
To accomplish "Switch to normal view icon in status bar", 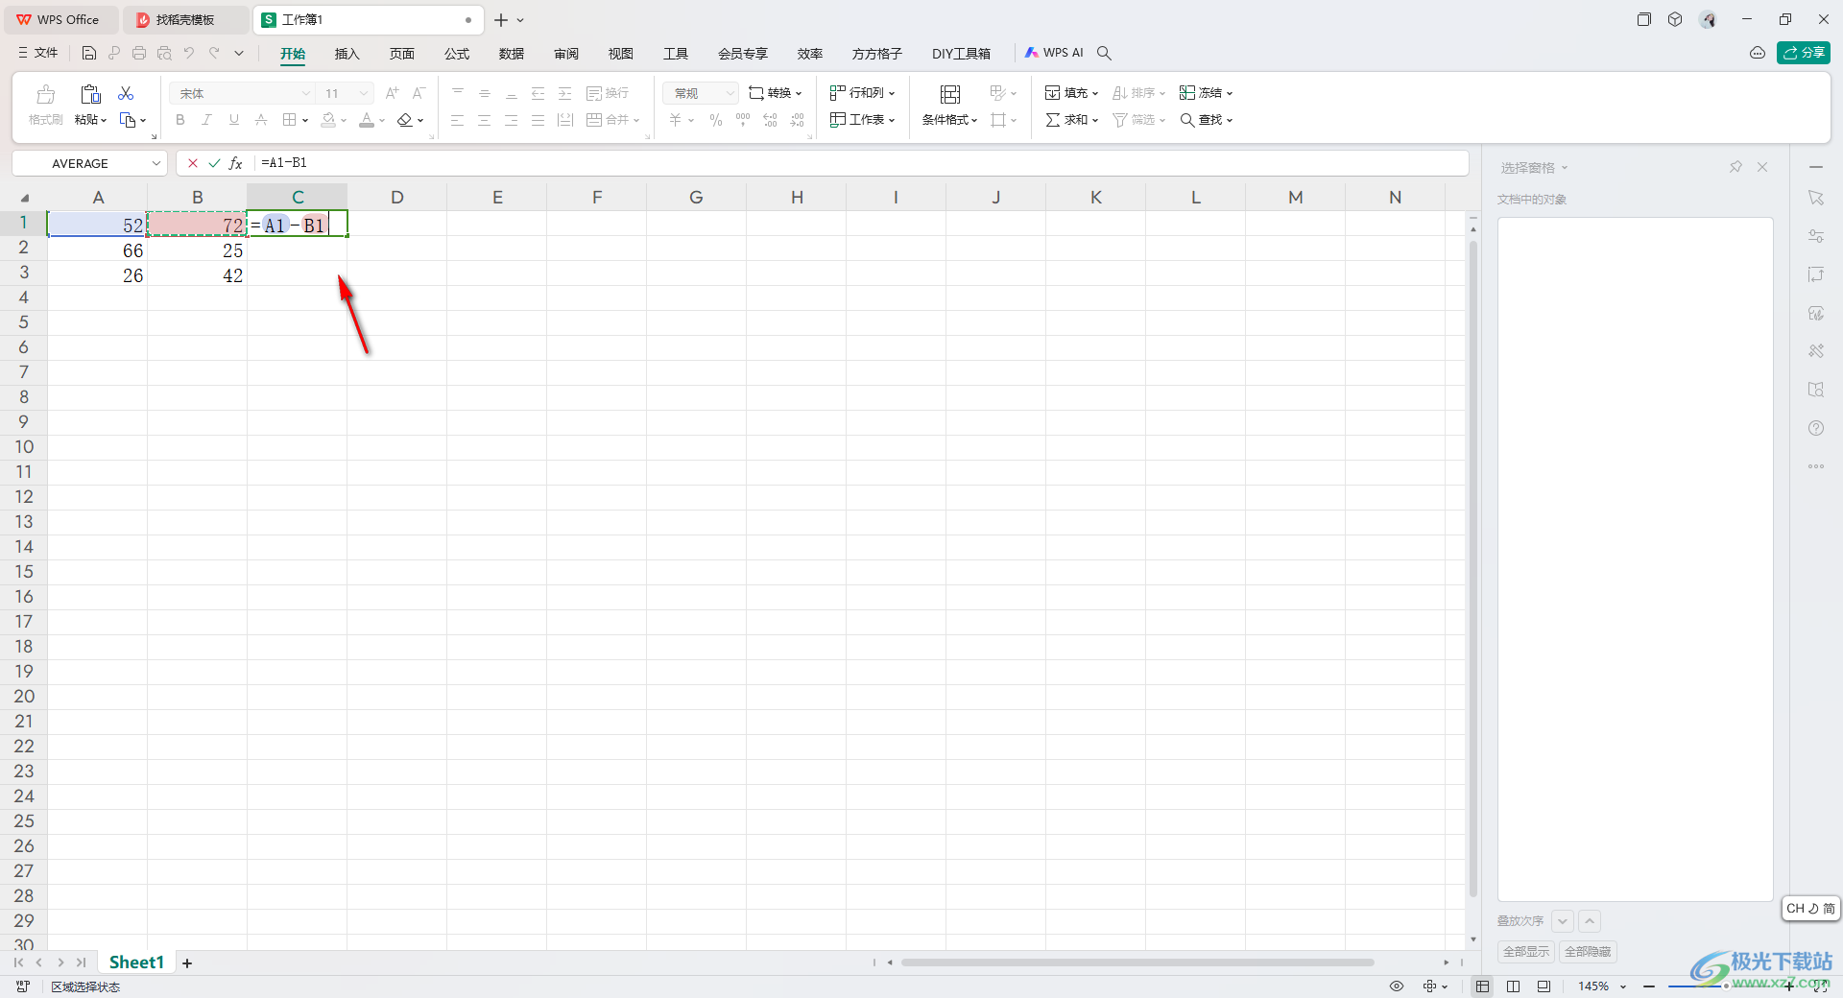I will pyautogui.click(x=1483, y=986).
